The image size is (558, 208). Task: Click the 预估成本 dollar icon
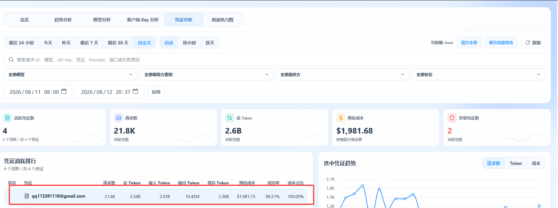pos(341,118)
